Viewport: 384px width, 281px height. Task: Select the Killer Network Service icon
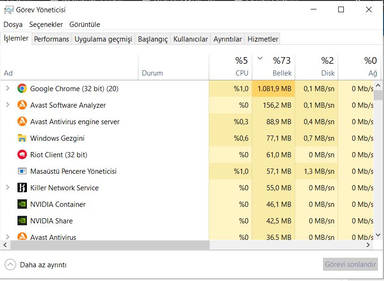(x=22, y=187)
